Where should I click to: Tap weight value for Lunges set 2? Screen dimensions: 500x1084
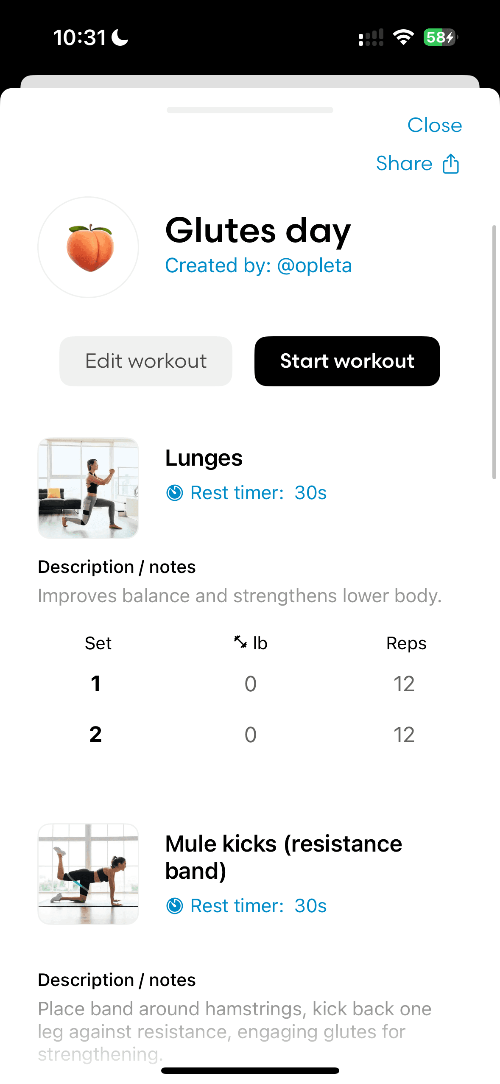(250, 735)
